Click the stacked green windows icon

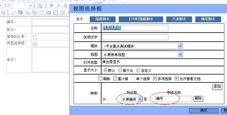point(21,13)
